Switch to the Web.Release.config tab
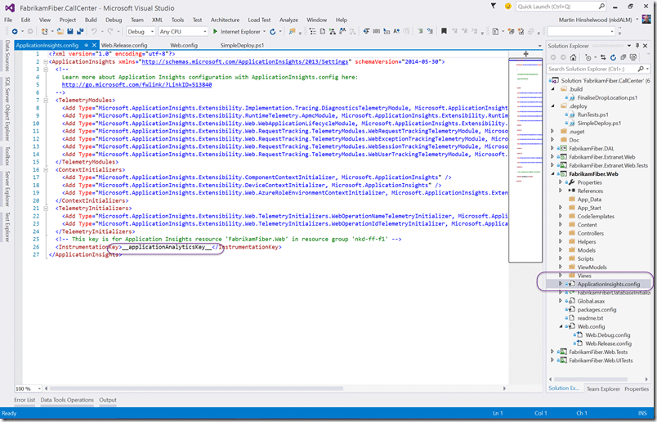The width and height of the screenshot is (657, 422). click(124, 45)
